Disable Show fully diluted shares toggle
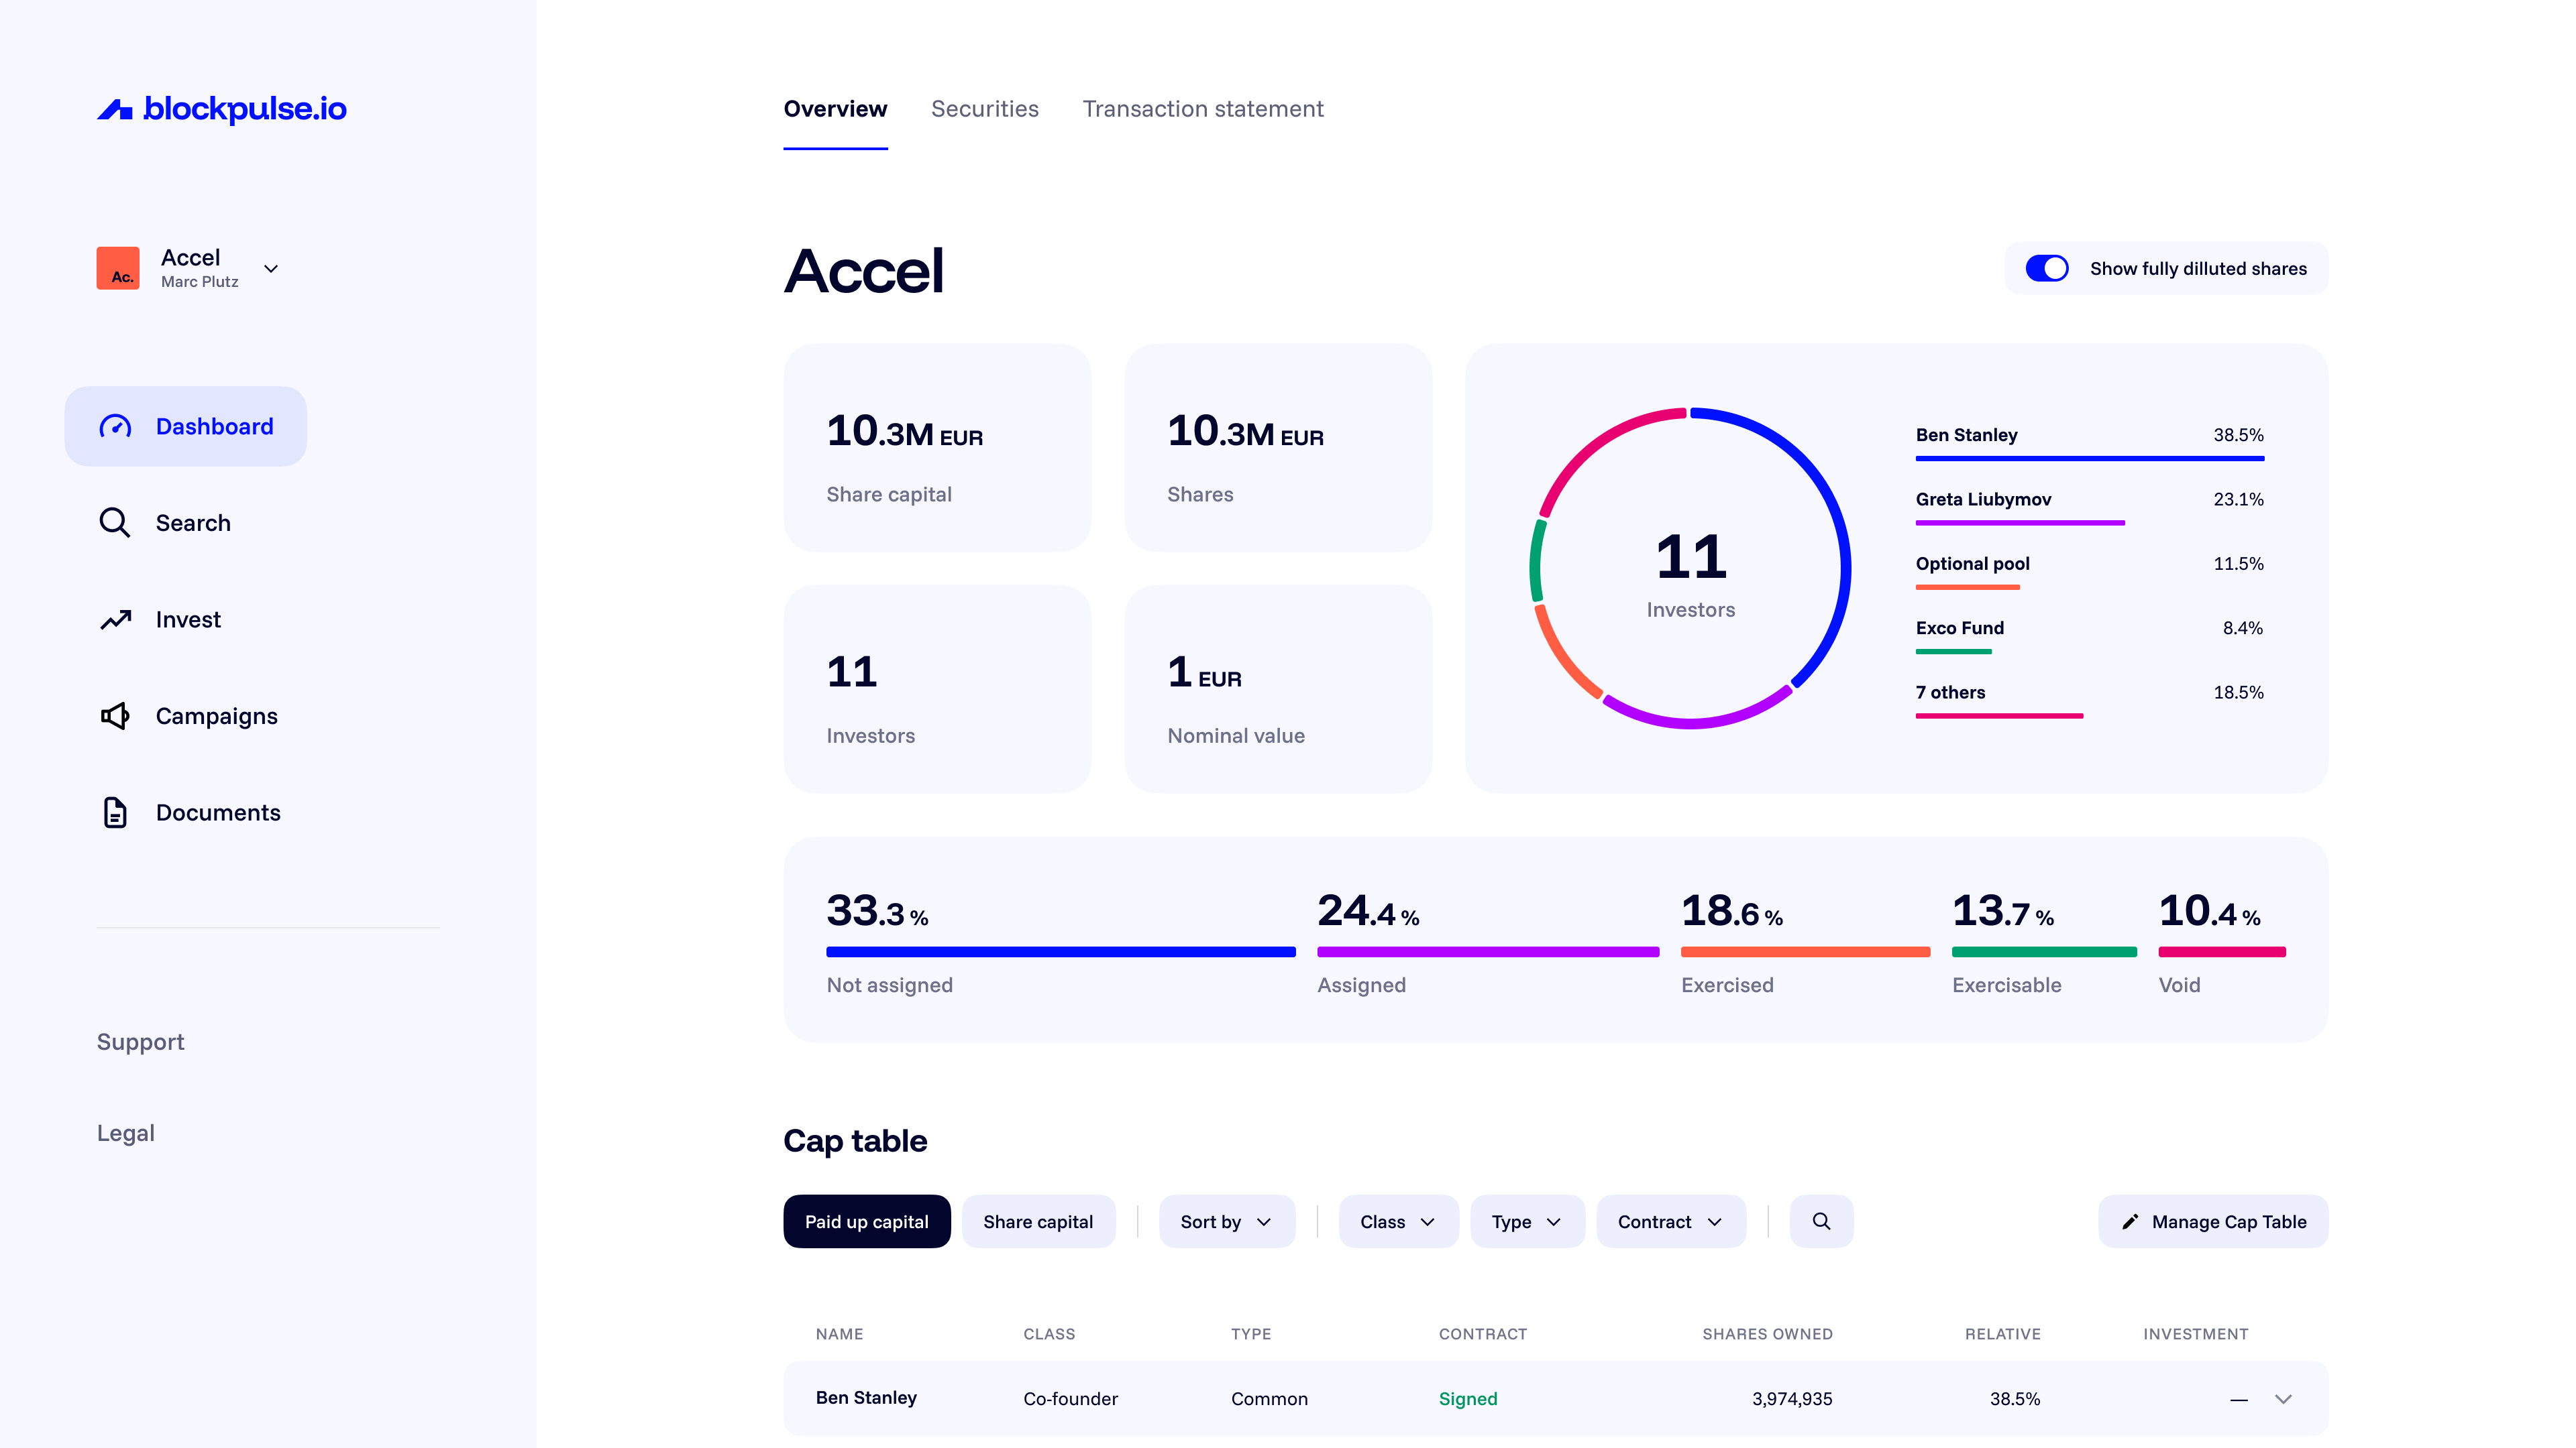2576x1448 pixels. point(2046,269)
